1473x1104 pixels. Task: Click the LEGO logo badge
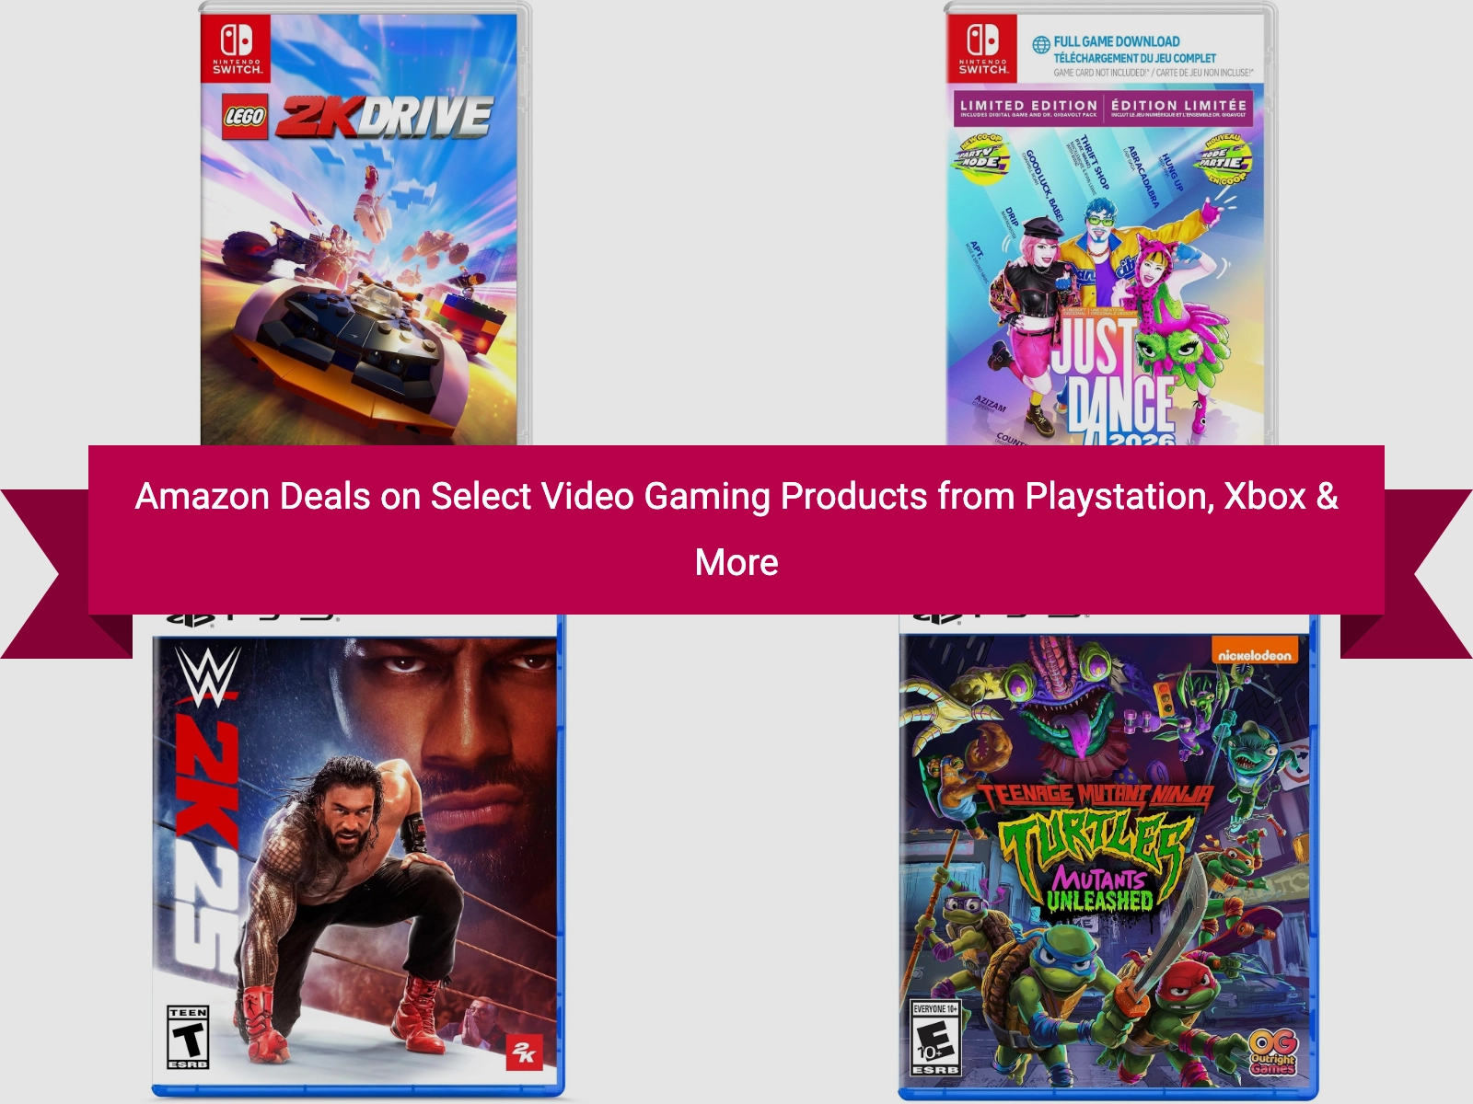point(245,117)
